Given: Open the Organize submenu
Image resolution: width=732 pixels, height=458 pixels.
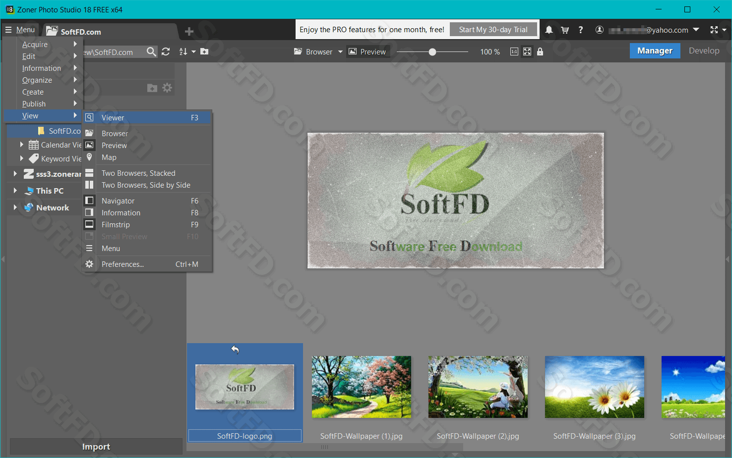Looking at the screenshot, I should 43,80.
